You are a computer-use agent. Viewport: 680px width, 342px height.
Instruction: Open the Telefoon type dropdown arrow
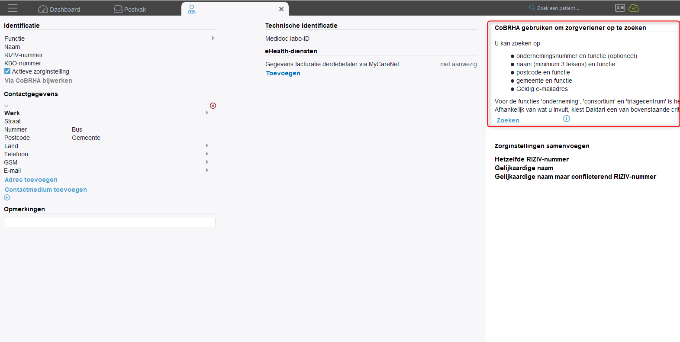coord(207,154)
